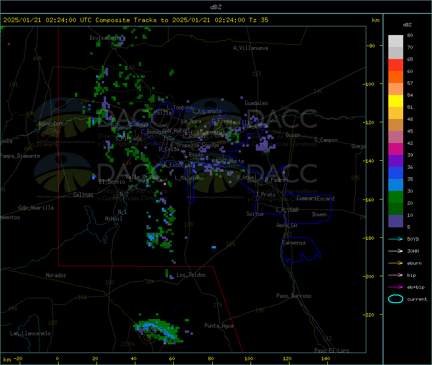Click the Punta_Agua map label

point(219,326)
